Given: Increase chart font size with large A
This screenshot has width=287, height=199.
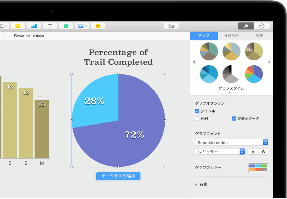Looking at the screenshot, I should click(263, 151).
